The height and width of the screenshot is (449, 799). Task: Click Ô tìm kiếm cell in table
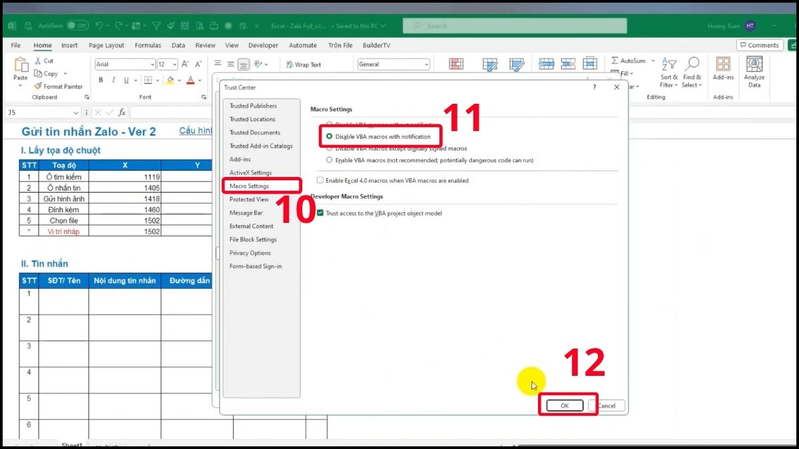click(63, 177)
